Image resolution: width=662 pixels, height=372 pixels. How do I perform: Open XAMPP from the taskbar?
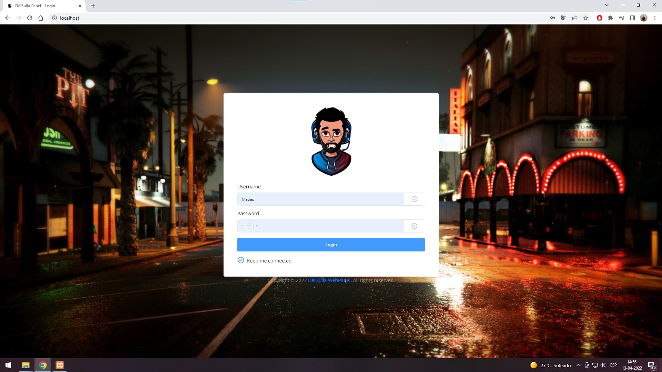coord(60,365)
